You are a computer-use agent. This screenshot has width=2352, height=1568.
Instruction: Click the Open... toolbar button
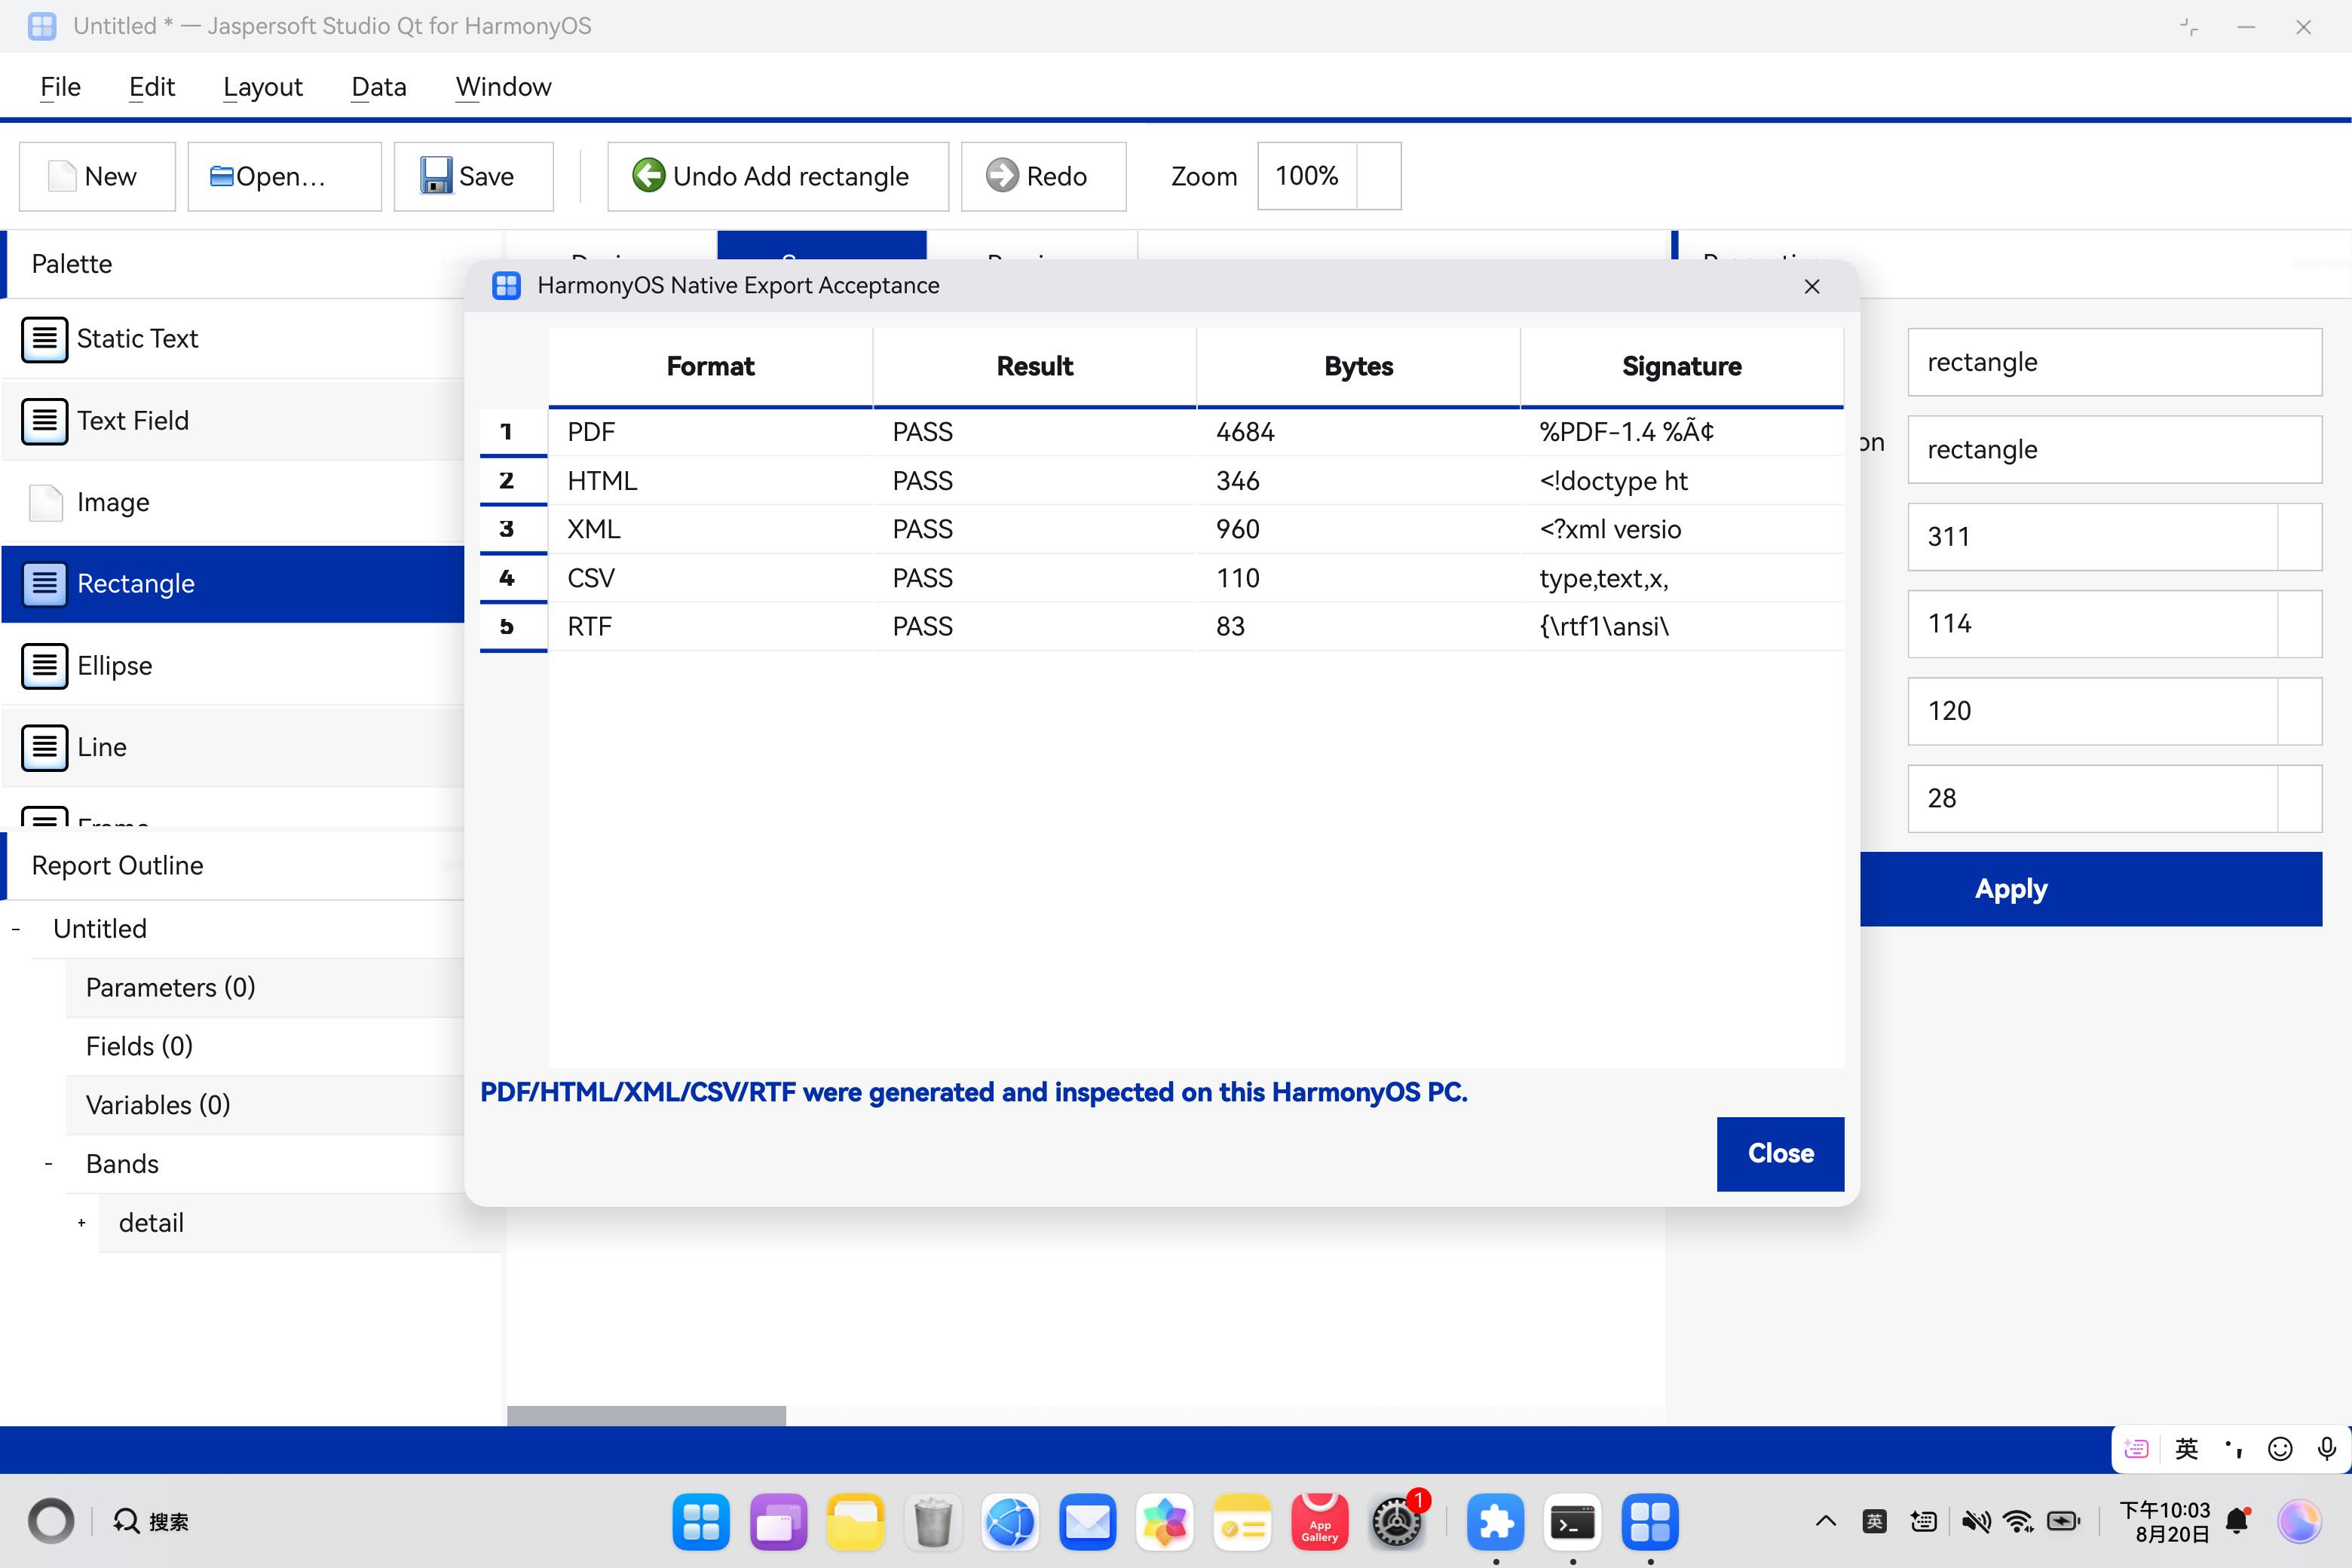pos(284,176)
